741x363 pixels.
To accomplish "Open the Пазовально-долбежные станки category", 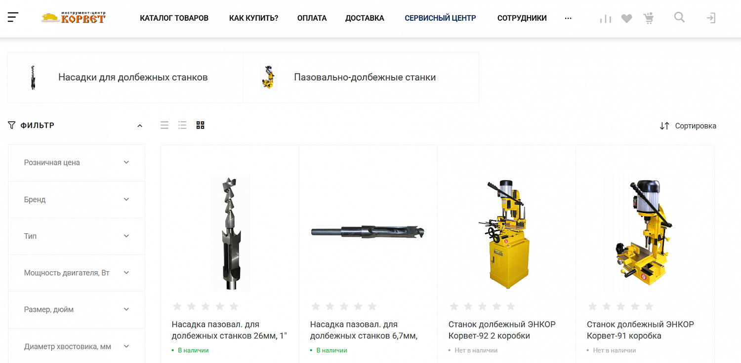I will [x=361, y=77].
